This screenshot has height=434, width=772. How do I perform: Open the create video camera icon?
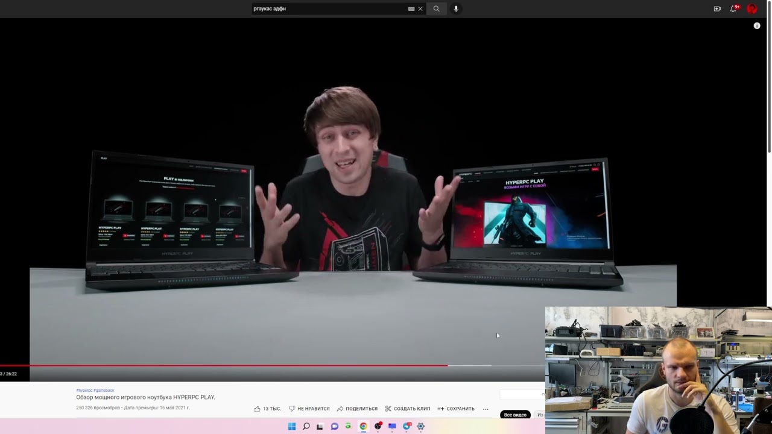(717, 8)
